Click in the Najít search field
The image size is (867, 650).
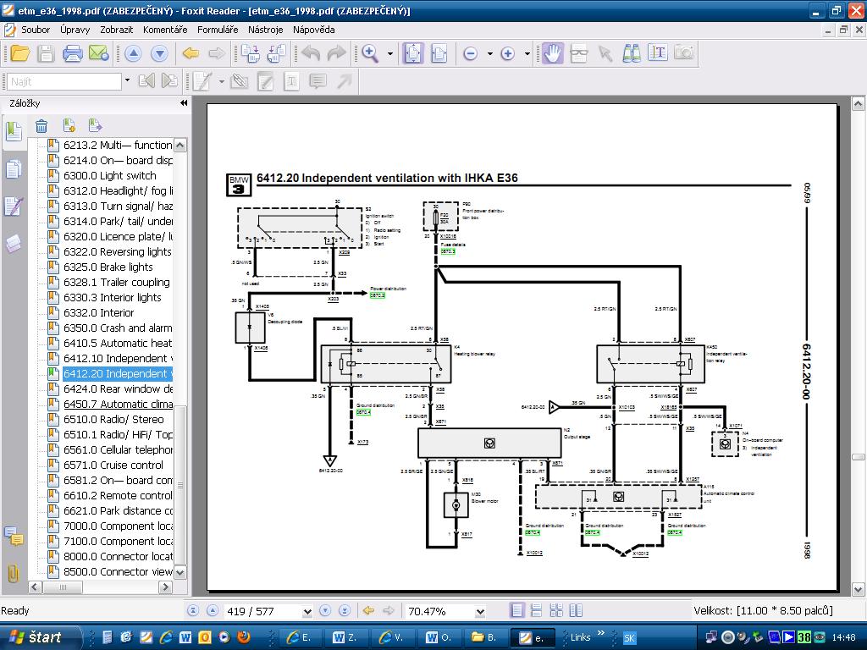coord(64,82)
